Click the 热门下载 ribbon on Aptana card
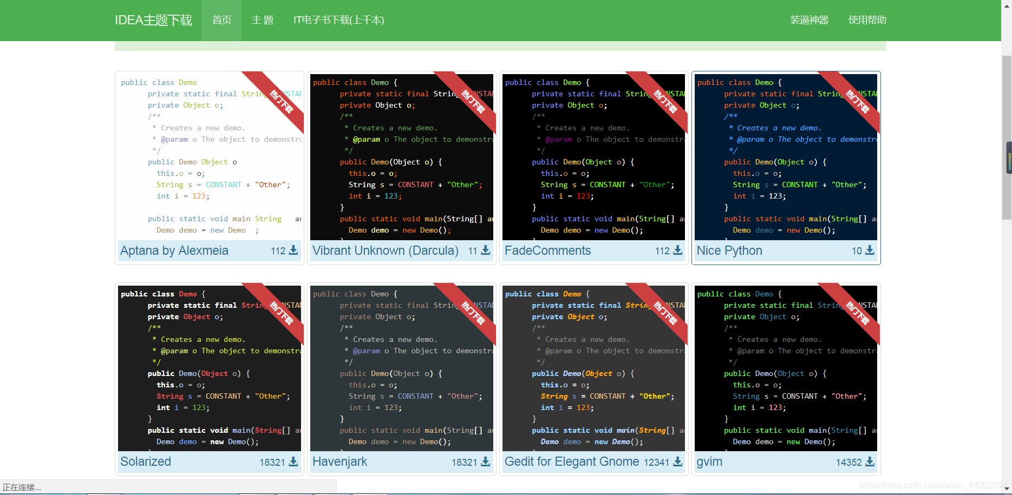This screenshot has height=495, width=1012. click(281, 102)
